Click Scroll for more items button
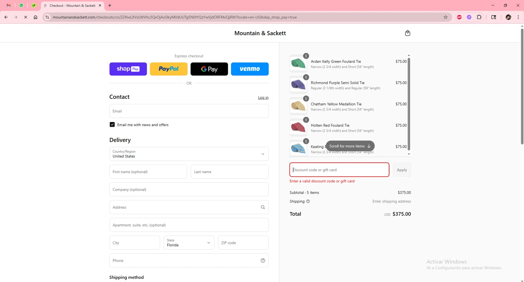The image size is (524, 282). pos(350,146)
